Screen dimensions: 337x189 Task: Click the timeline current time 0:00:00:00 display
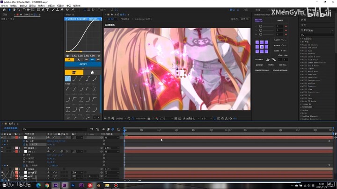pos(11,128)
